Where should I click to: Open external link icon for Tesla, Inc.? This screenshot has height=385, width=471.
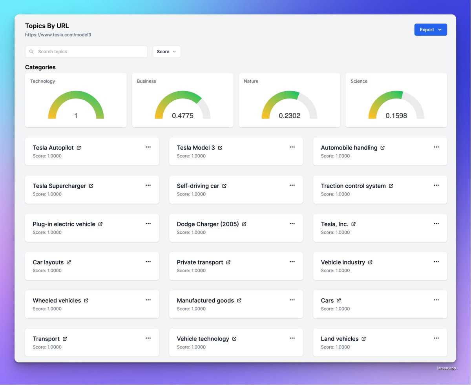point(353,224)
